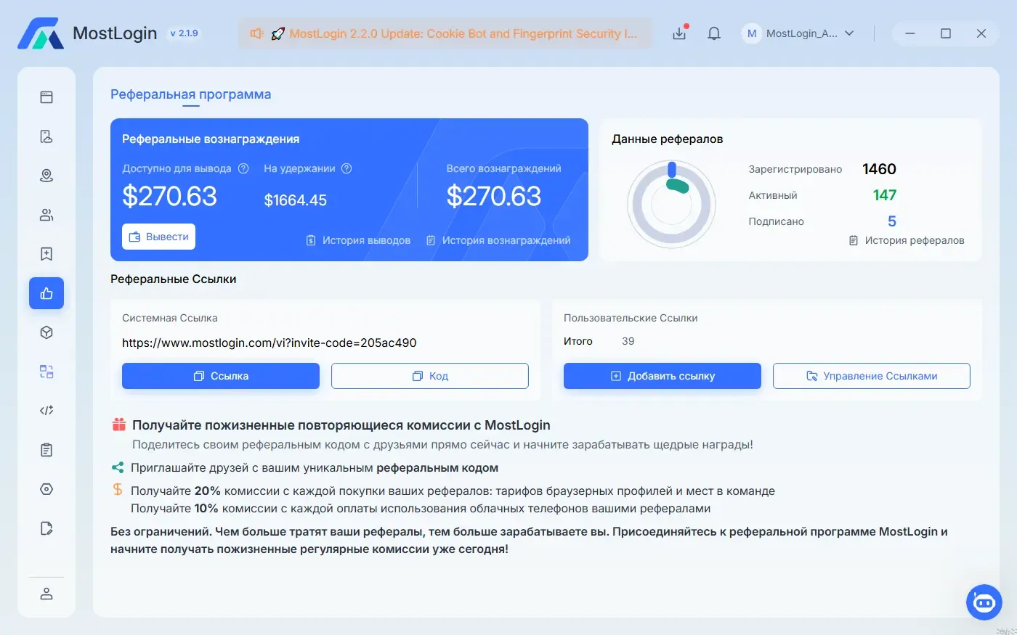This screenshot has height=635, width=1017.
Task: Click the dollar icon beside 20% commission line
Action: coord(118,490)
